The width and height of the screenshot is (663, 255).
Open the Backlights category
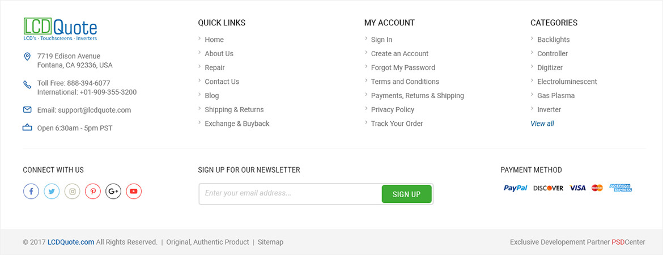553,40
